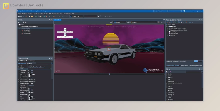220x111 pixels.
Task: Select Unit2.cpp in the project tree
Action: coord(173,36)
